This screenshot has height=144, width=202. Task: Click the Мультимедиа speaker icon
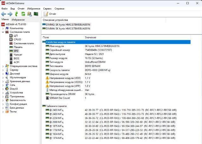click(x=7, y=77)
